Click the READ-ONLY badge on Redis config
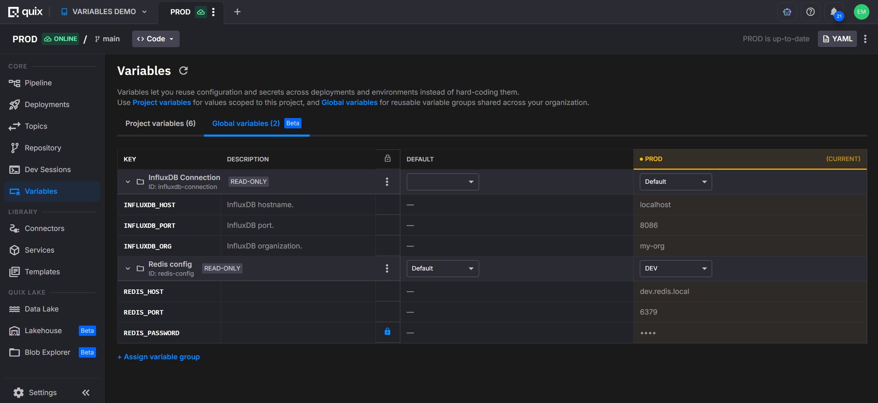The image size is (878, 403). pos(222,268)
